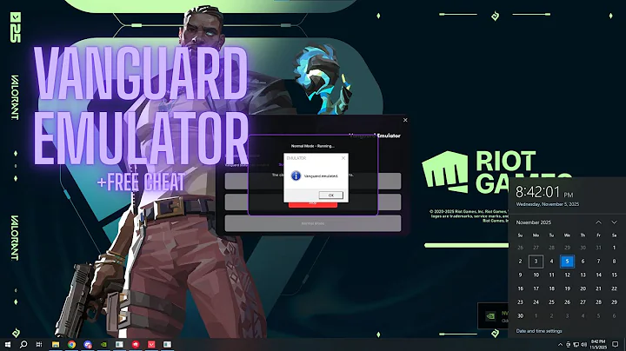Click the November 2025 calendar header
626x351 pixels.
[533, 222]
